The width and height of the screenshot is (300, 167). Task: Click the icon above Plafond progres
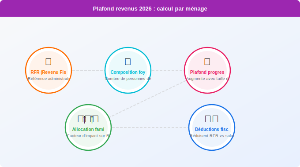click(207, 62)
